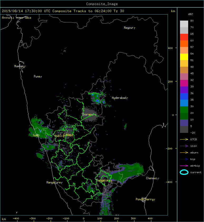Click the 2019/08/14 17:30:00 UTC timestamp

tap(26, 11)
